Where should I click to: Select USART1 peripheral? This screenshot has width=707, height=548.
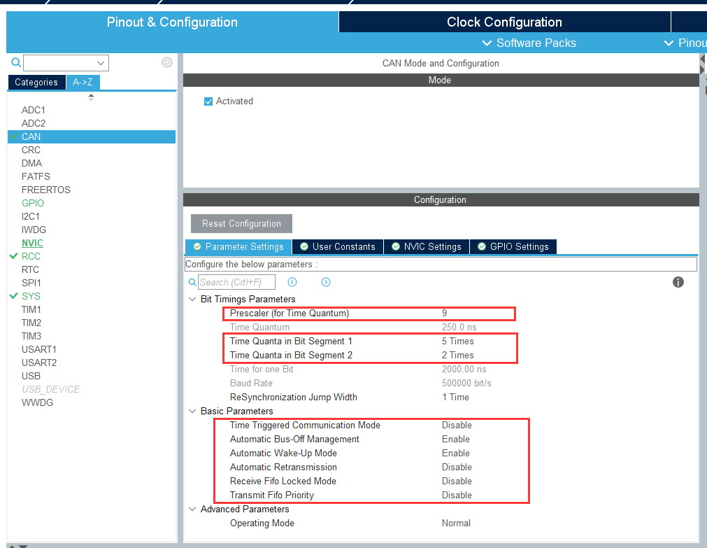(x=38, y=349)
